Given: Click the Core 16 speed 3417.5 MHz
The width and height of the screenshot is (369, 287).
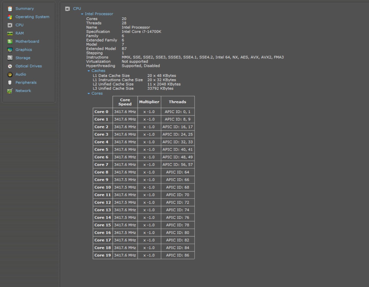Looking at the screenshot, I should [125, 233].
